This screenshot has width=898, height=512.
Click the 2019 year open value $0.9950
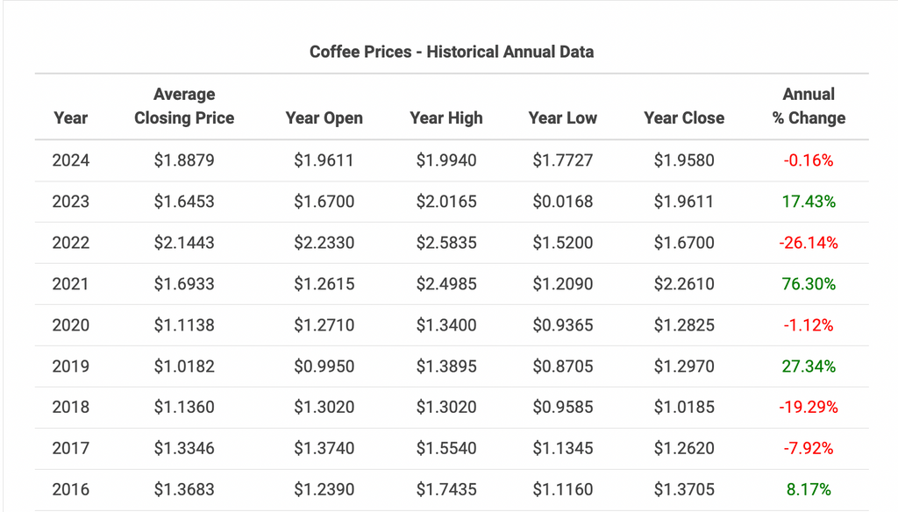point(324,366)
